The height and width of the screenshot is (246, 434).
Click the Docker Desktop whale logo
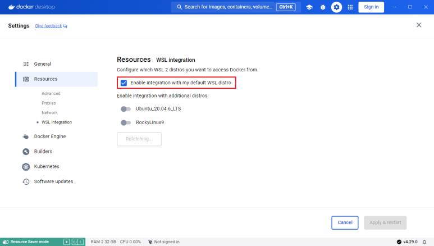click(x=11, y=7)
